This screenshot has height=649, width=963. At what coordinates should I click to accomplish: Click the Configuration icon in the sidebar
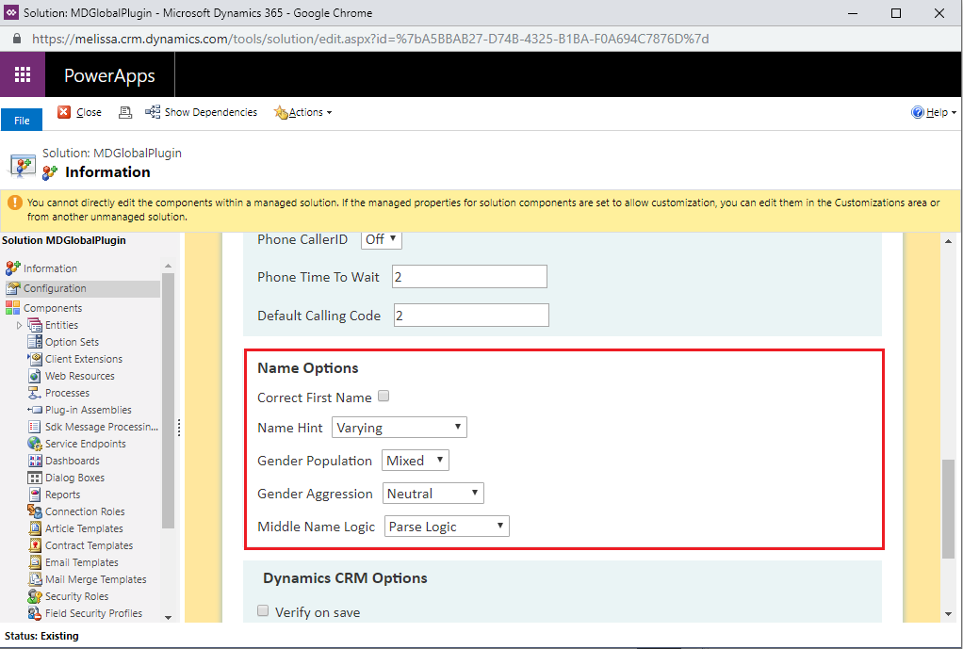[12, 288]
